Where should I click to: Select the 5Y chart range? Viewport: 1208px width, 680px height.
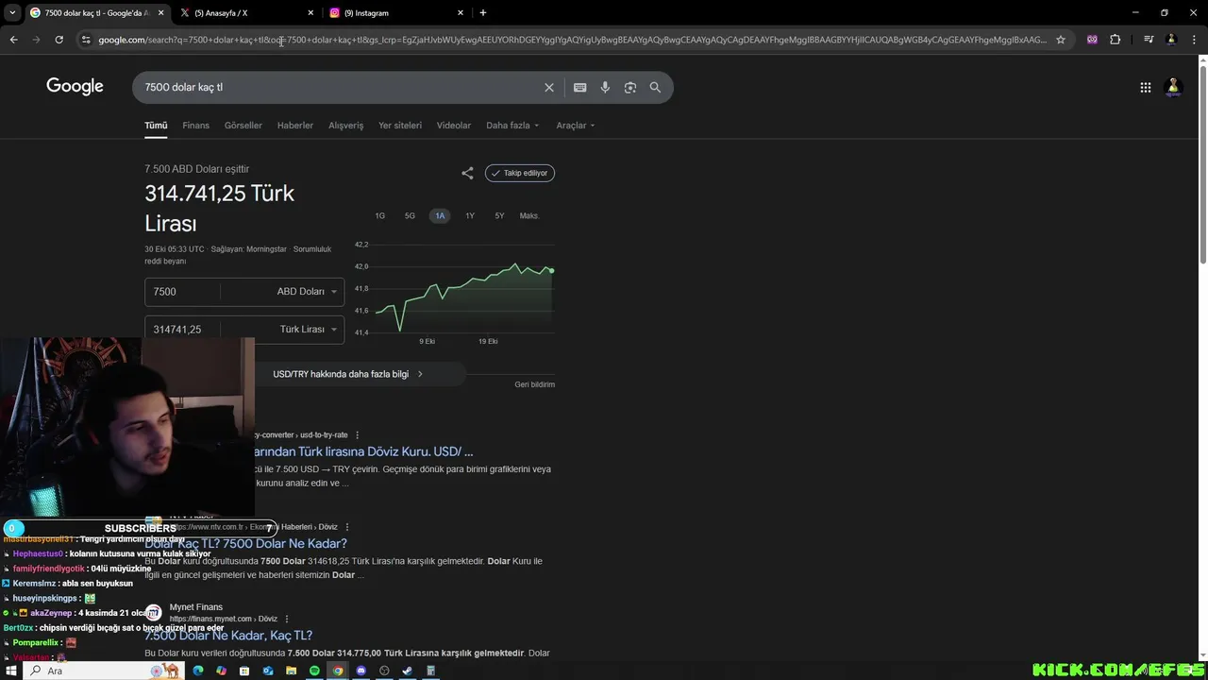coord(499,215)
